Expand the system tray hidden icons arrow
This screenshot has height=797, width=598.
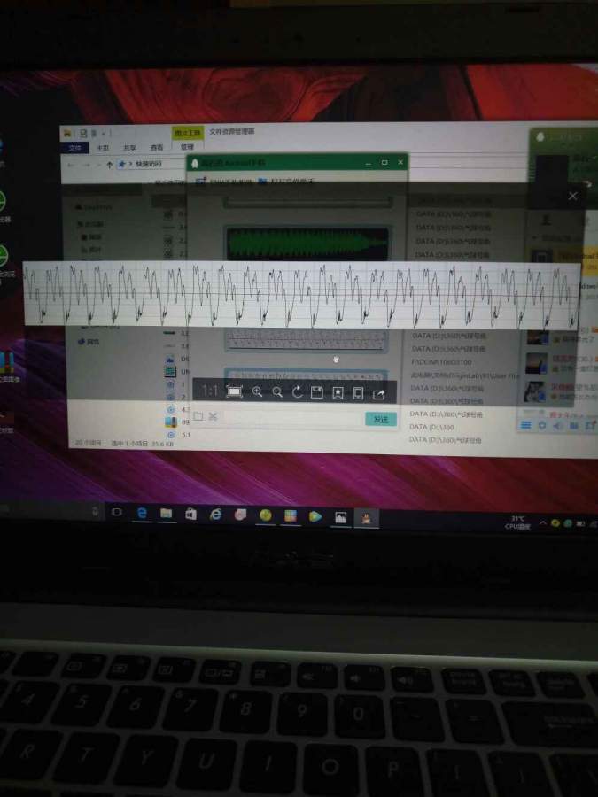point(542,523)
